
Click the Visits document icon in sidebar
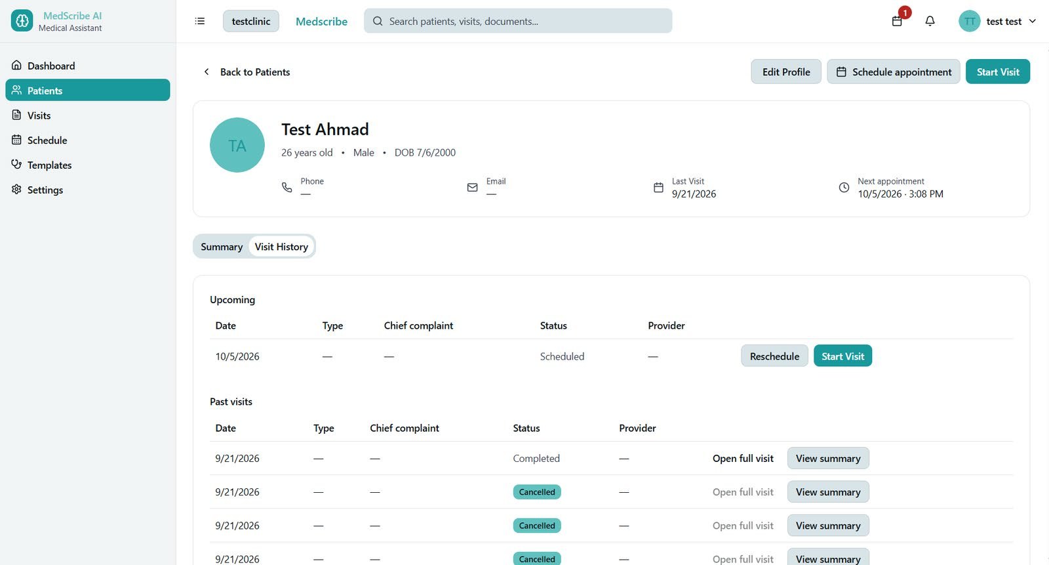[x=16, y=115]
